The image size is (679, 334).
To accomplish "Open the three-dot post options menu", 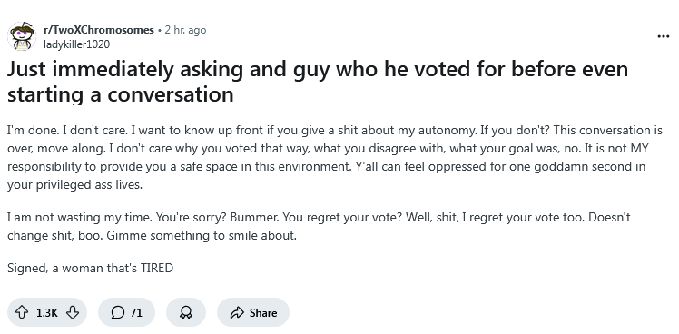I will click(x=664, y=36).
